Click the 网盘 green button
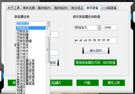 (88, 83)
